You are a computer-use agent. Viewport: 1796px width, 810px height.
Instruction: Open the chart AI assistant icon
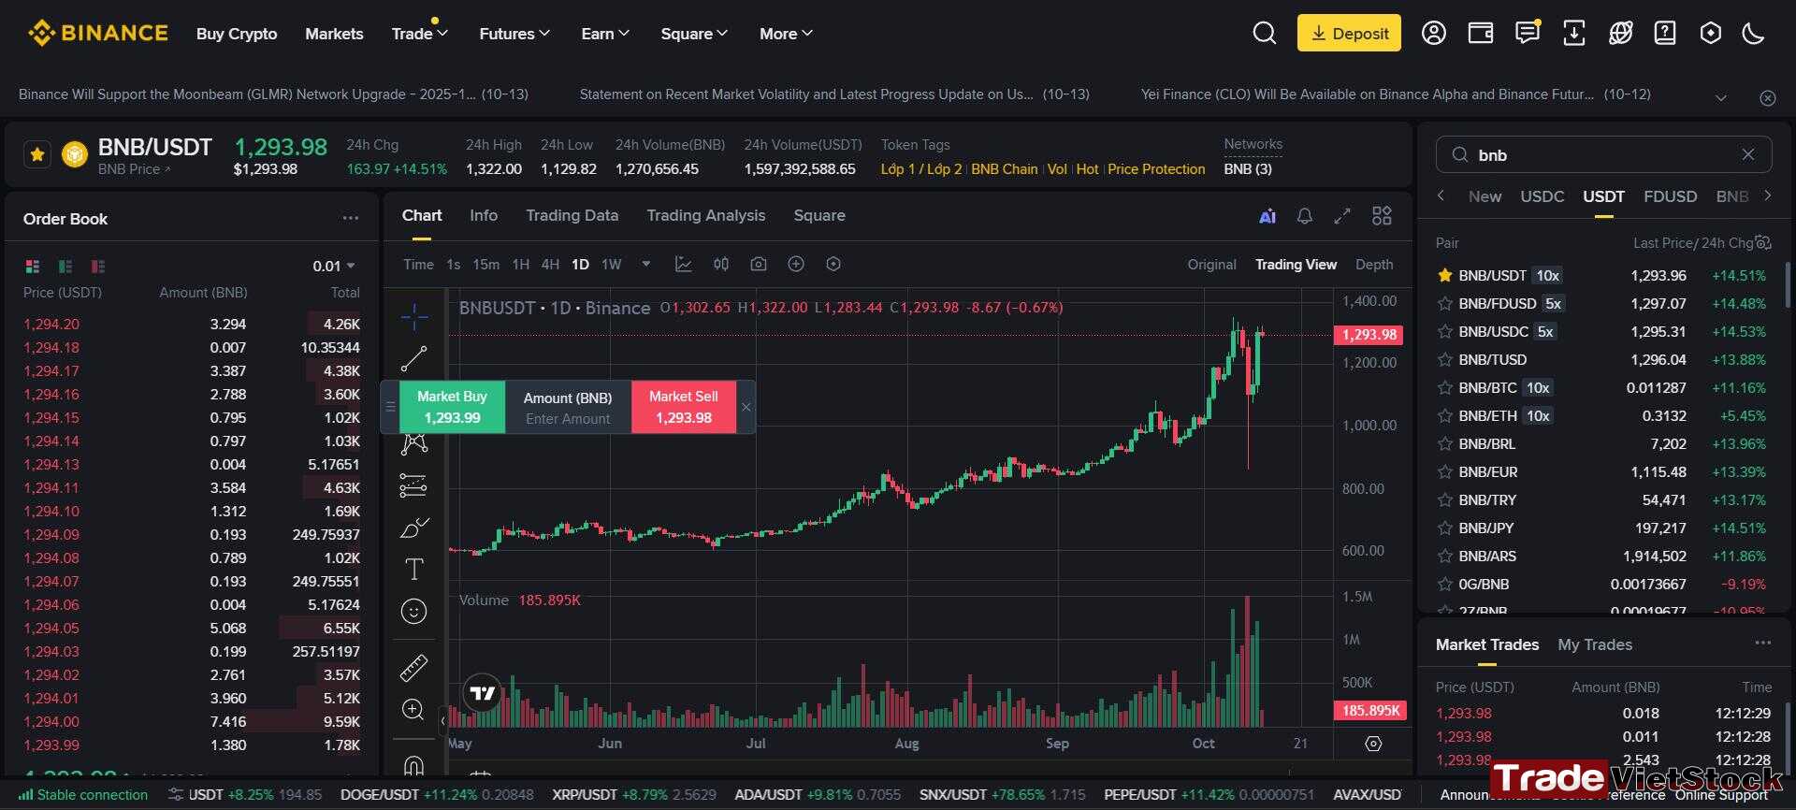(x=1267, y=216)
